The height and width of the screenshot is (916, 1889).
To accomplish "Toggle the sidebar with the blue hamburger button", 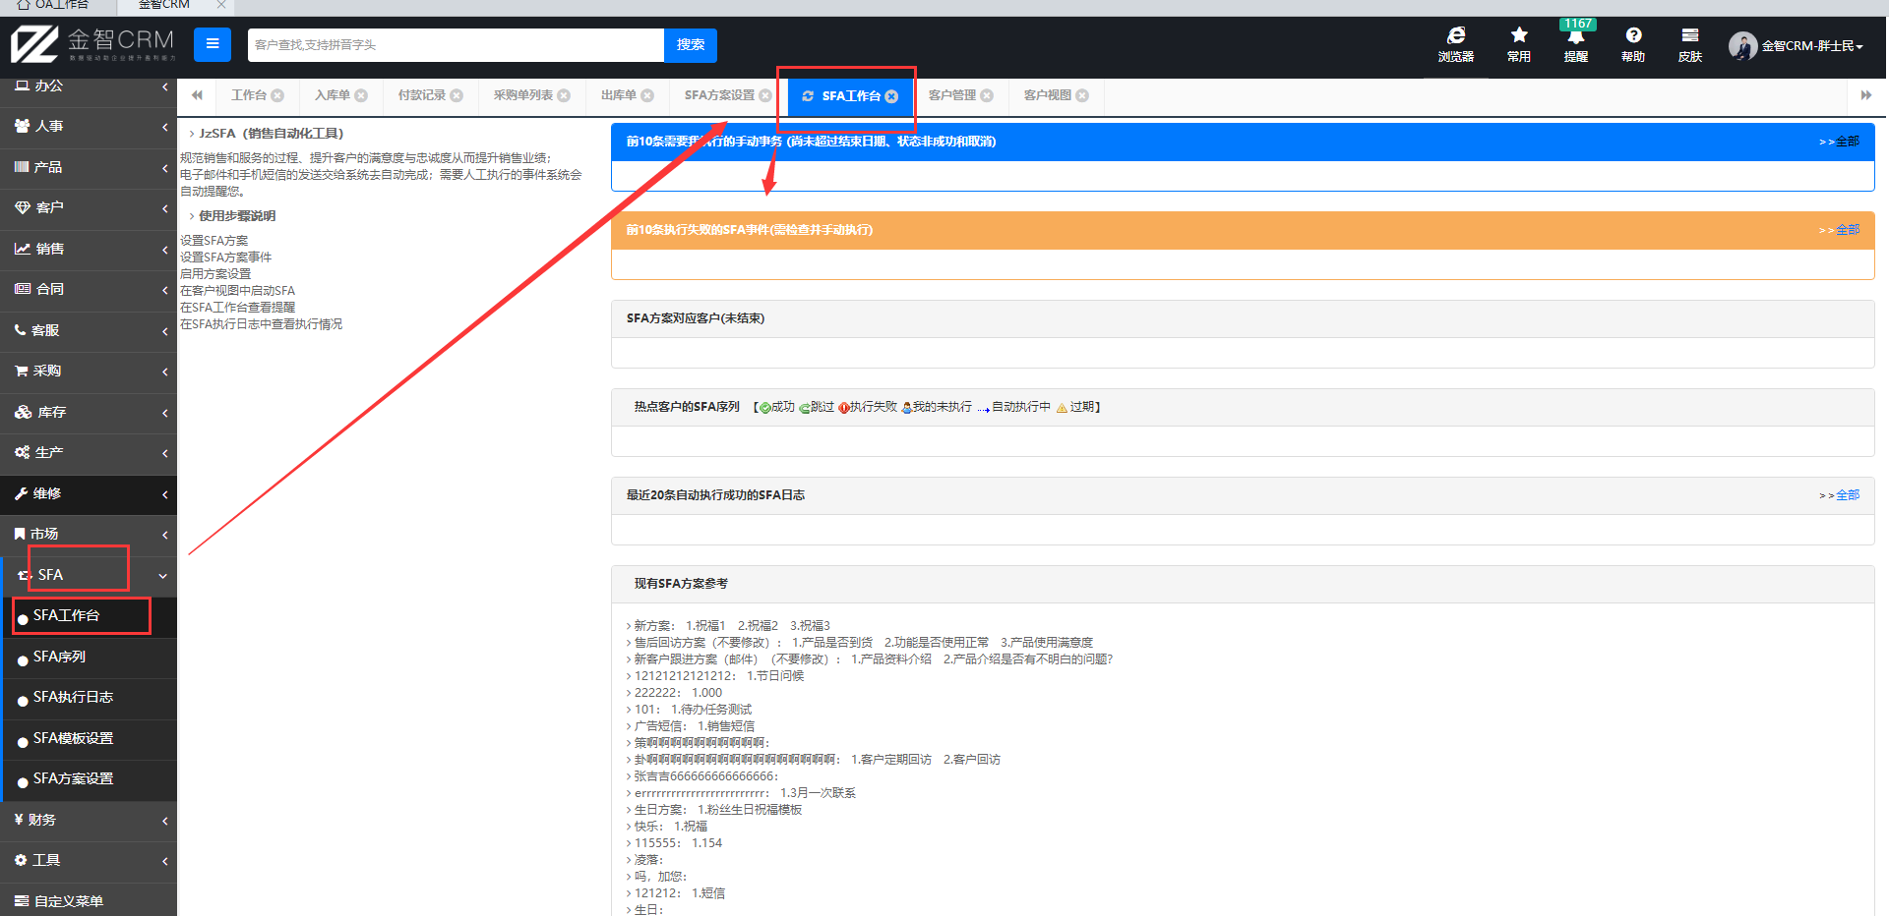I will coord(213,44).
